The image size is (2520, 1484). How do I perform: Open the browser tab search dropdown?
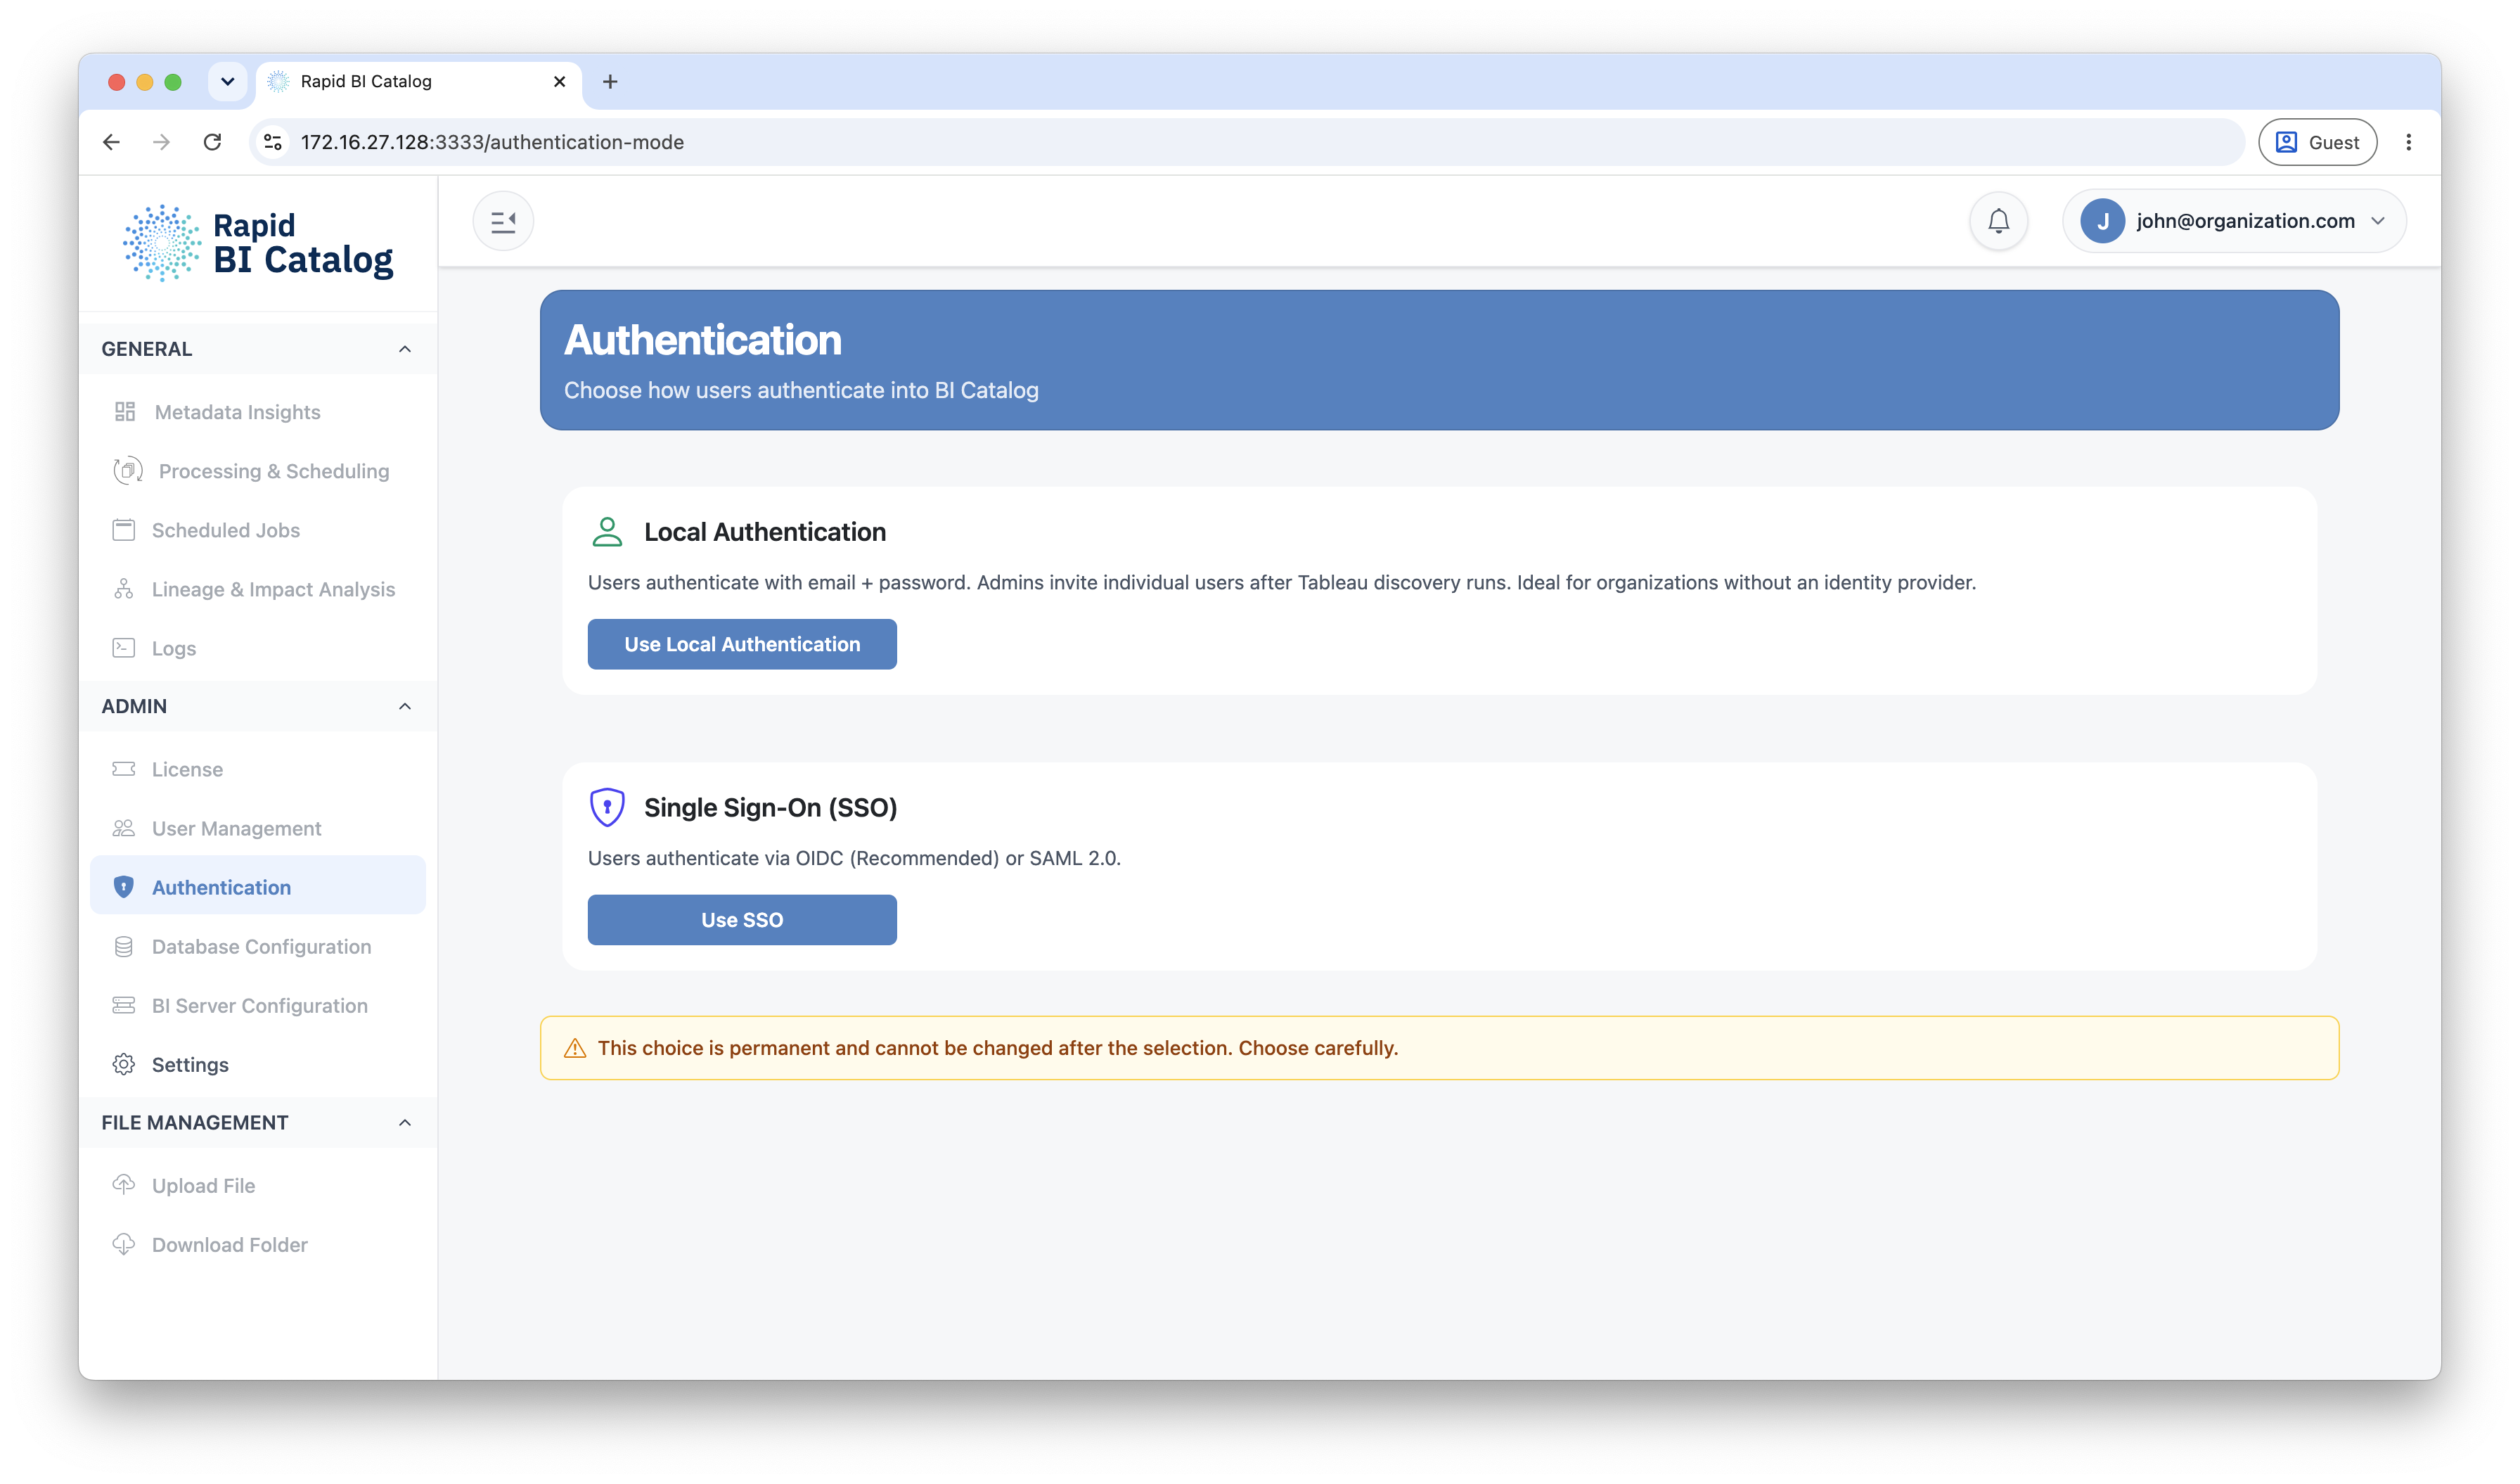227,82
